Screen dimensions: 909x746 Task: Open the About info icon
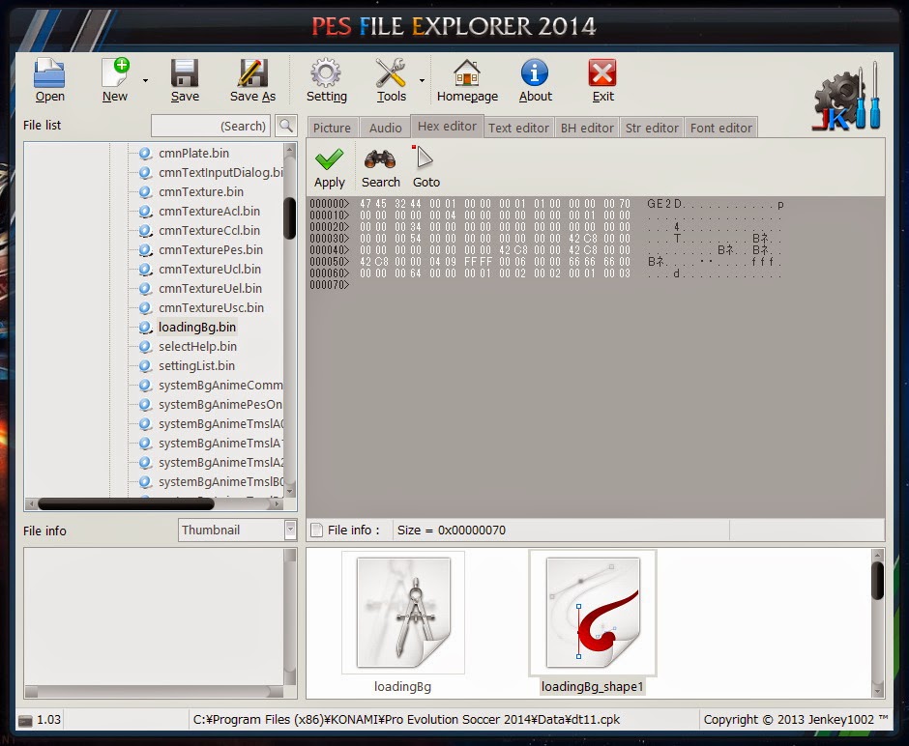pos(535,73)
